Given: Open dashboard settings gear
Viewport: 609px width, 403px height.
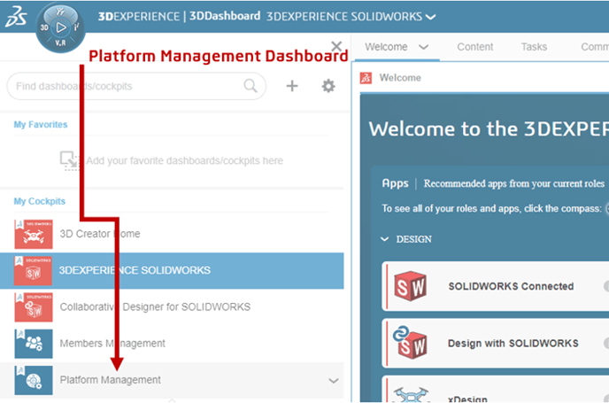Looking at the screenshot, I should pos(328,86).
